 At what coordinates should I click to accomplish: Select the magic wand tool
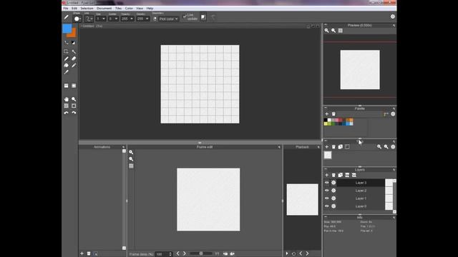click(x=74, y=51)
